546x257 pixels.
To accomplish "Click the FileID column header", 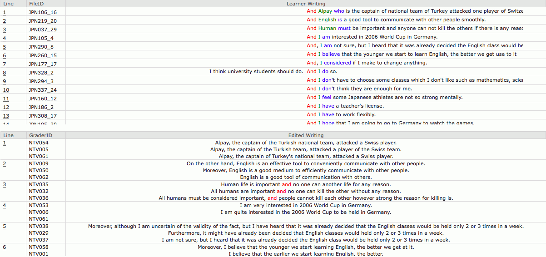I will tap(36, 4).
